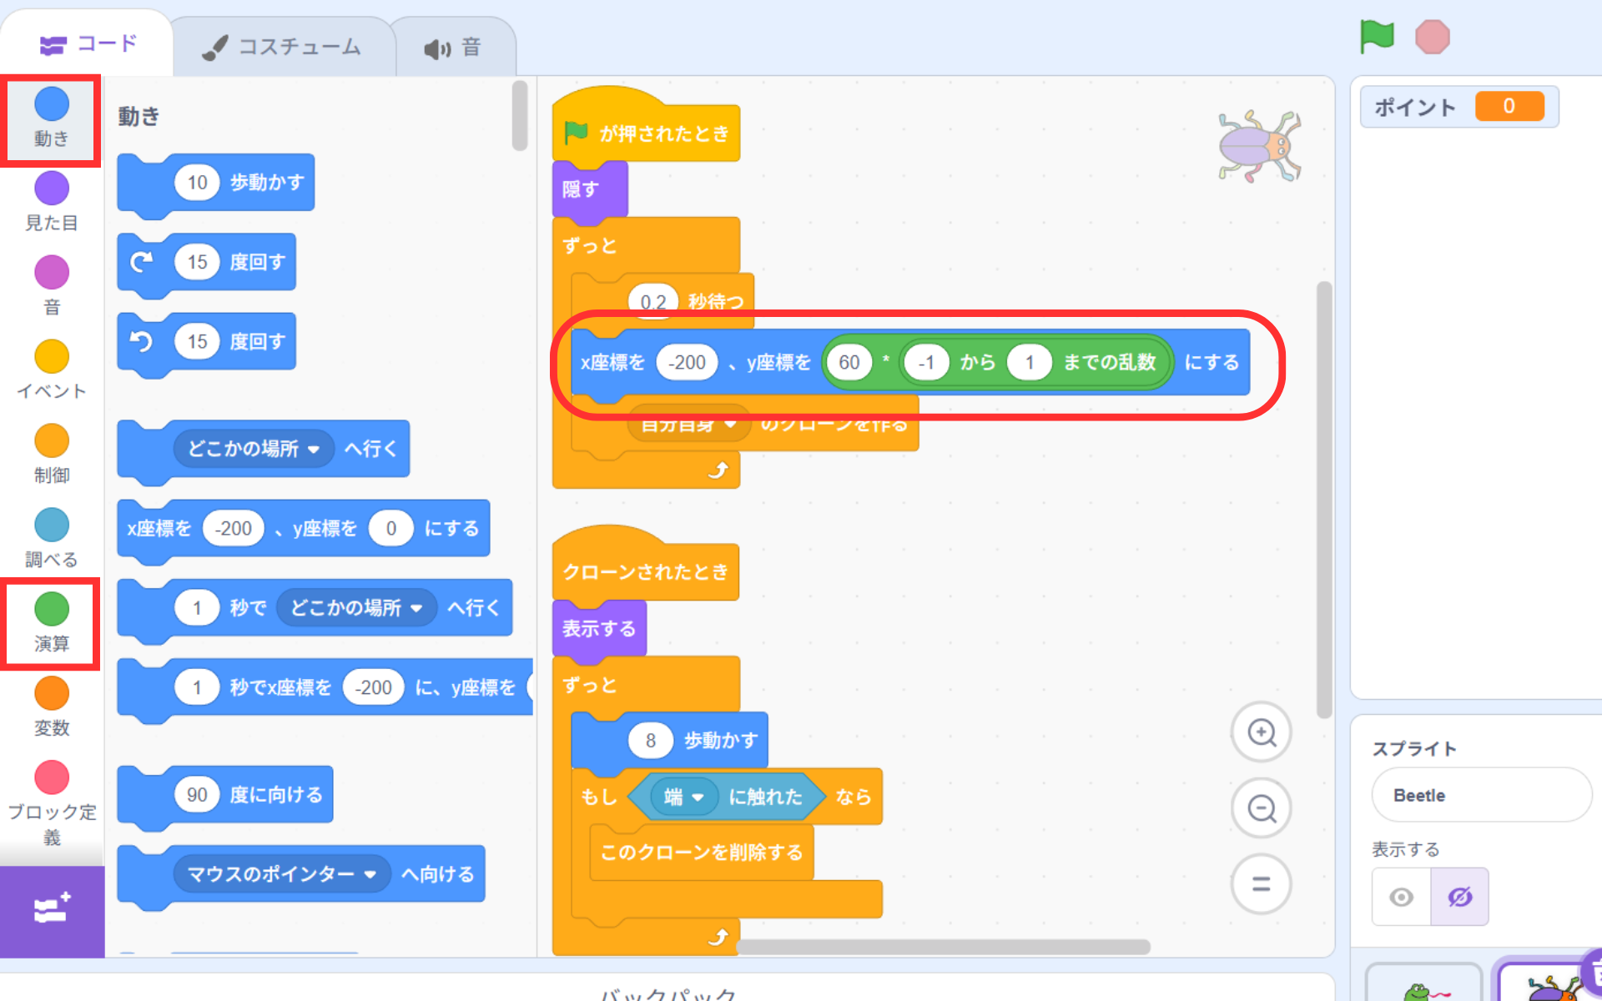Select the 音 block category in the palette
The height and width of the screenshot is (1001, 1602).
point(52,286)
